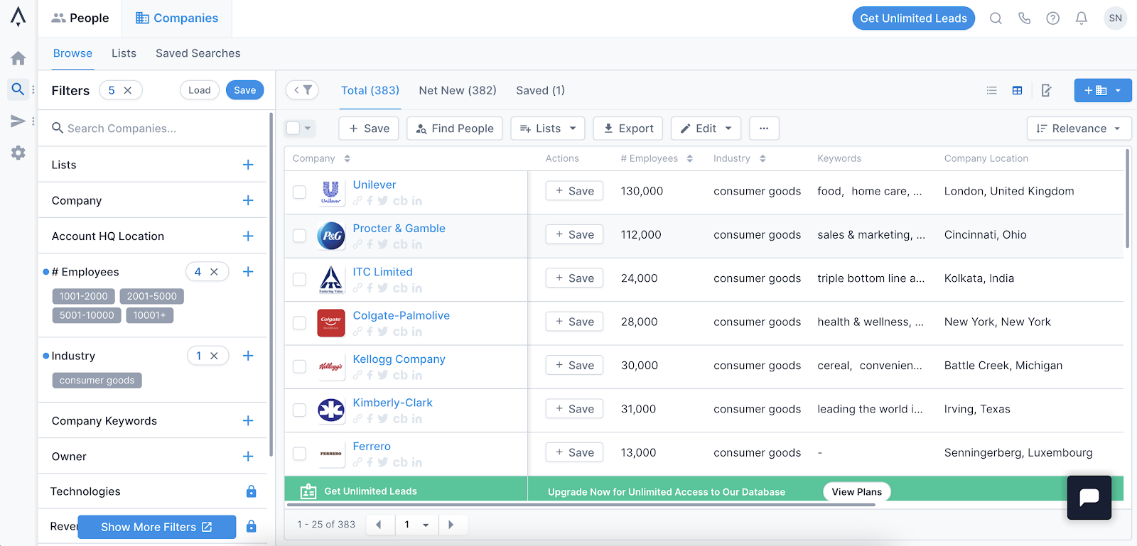Click the Load filters button

[x=200, y=90]
